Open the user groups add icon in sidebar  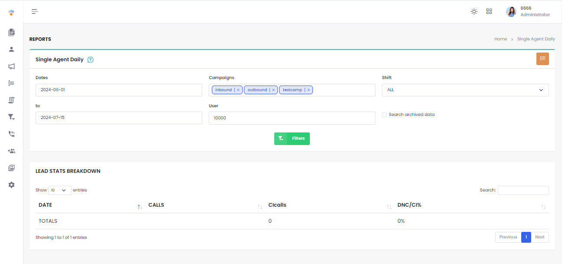12,151
